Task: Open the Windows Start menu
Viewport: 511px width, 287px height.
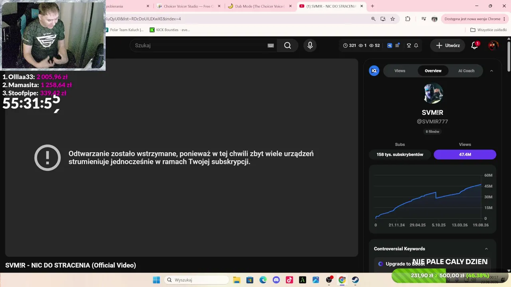Action: [156, 280]
